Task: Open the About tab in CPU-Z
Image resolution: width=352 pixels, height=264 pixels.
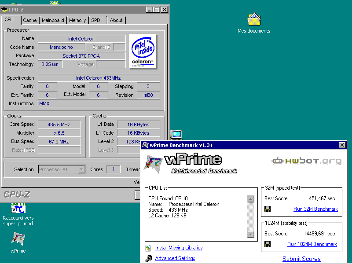Action: tap(116, 20)
